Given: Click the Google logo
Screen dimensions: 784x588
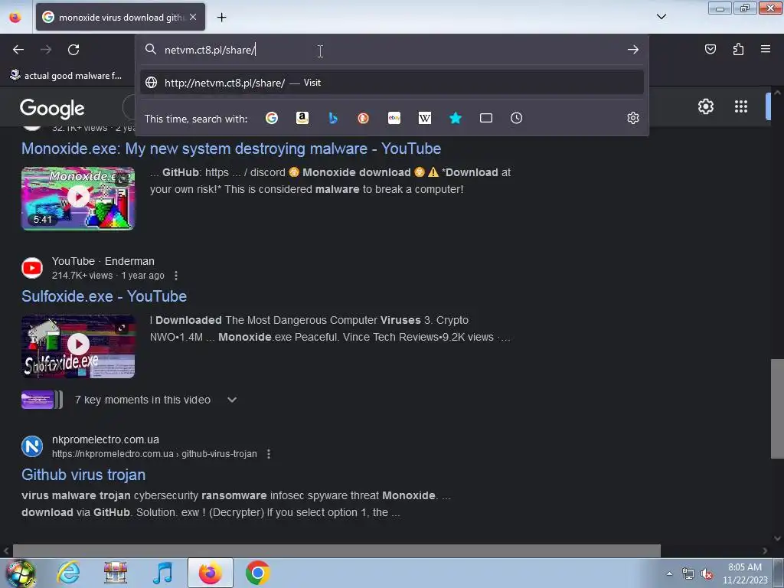Looking at the screenshot, I should (x=52, y=109).
